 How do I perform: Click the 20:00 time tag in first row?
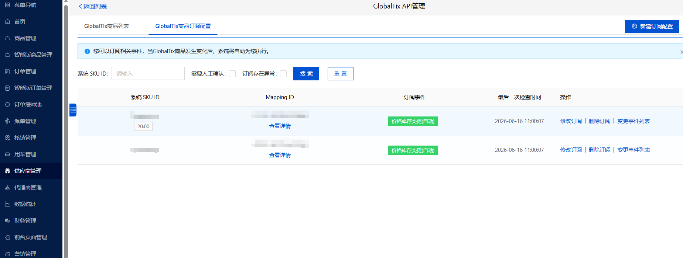click(x=143, y=126)
